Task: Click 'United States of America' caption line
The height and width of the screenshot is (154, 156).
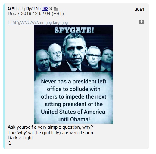Action: point(73,112)
